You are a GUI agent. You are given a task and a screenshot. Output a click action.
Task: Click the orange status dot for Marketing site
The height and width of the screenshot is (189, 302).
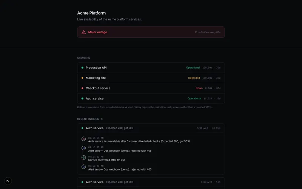click(x=82, y=78)
